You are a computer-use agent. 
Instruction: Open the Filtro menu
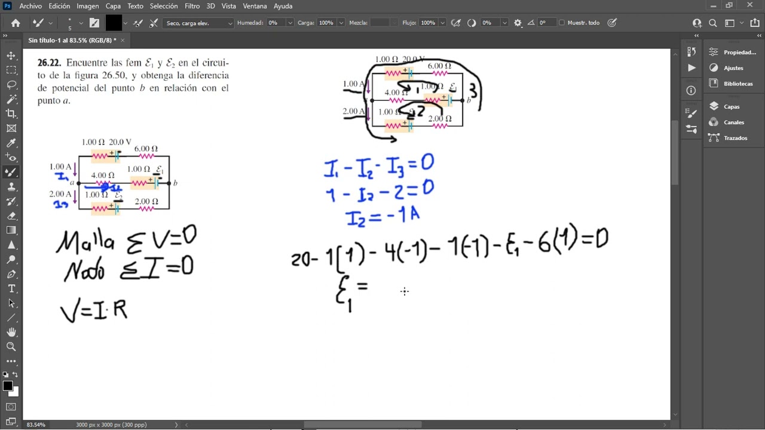pyautogui.click(x=192, y=6)
